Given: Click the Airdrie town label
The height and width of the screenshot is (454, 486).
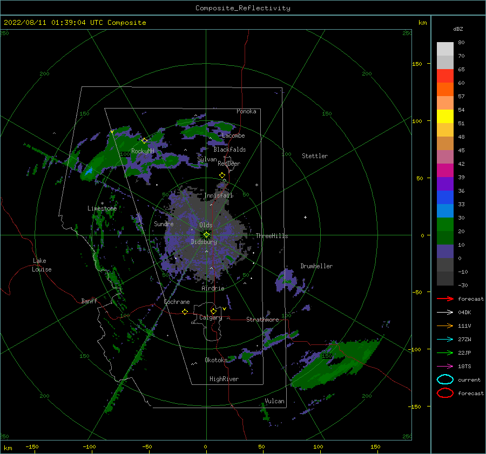Looking at the screenshot, I should point(213,288).
